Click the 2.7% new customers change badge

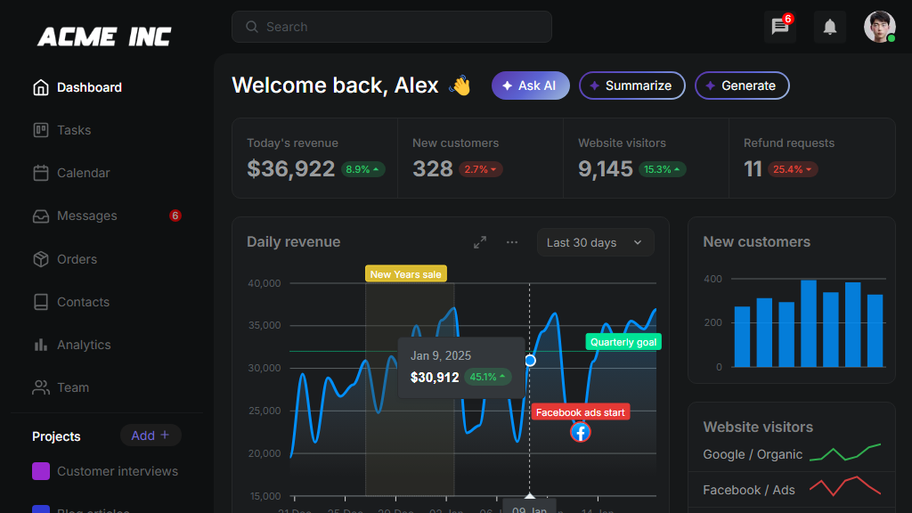coord(481,169)
